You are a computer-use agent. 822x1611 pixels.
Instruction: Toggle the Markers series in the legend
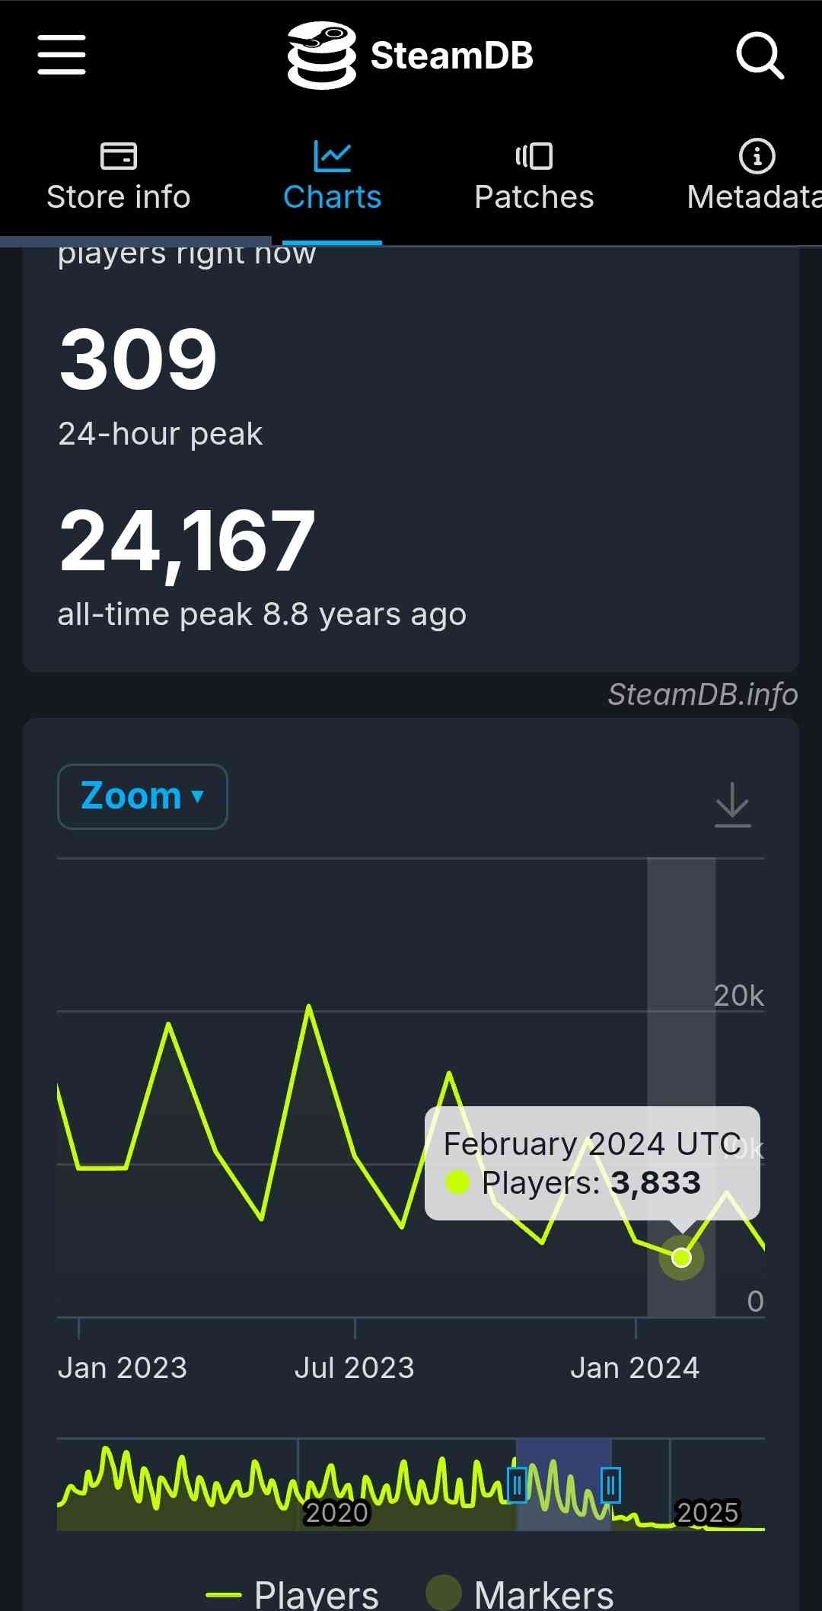pos(521,1594)
